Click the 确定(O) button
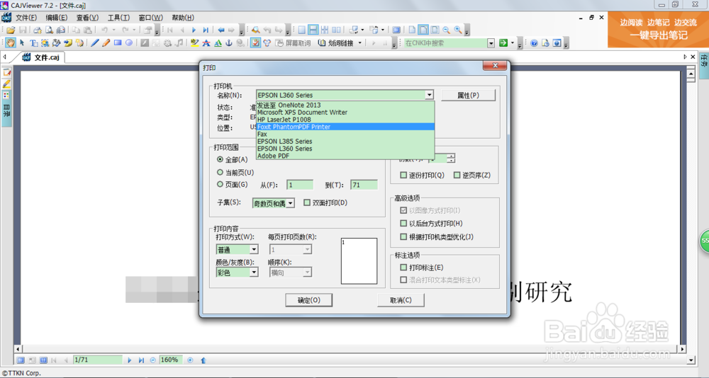 click(309, 300)
